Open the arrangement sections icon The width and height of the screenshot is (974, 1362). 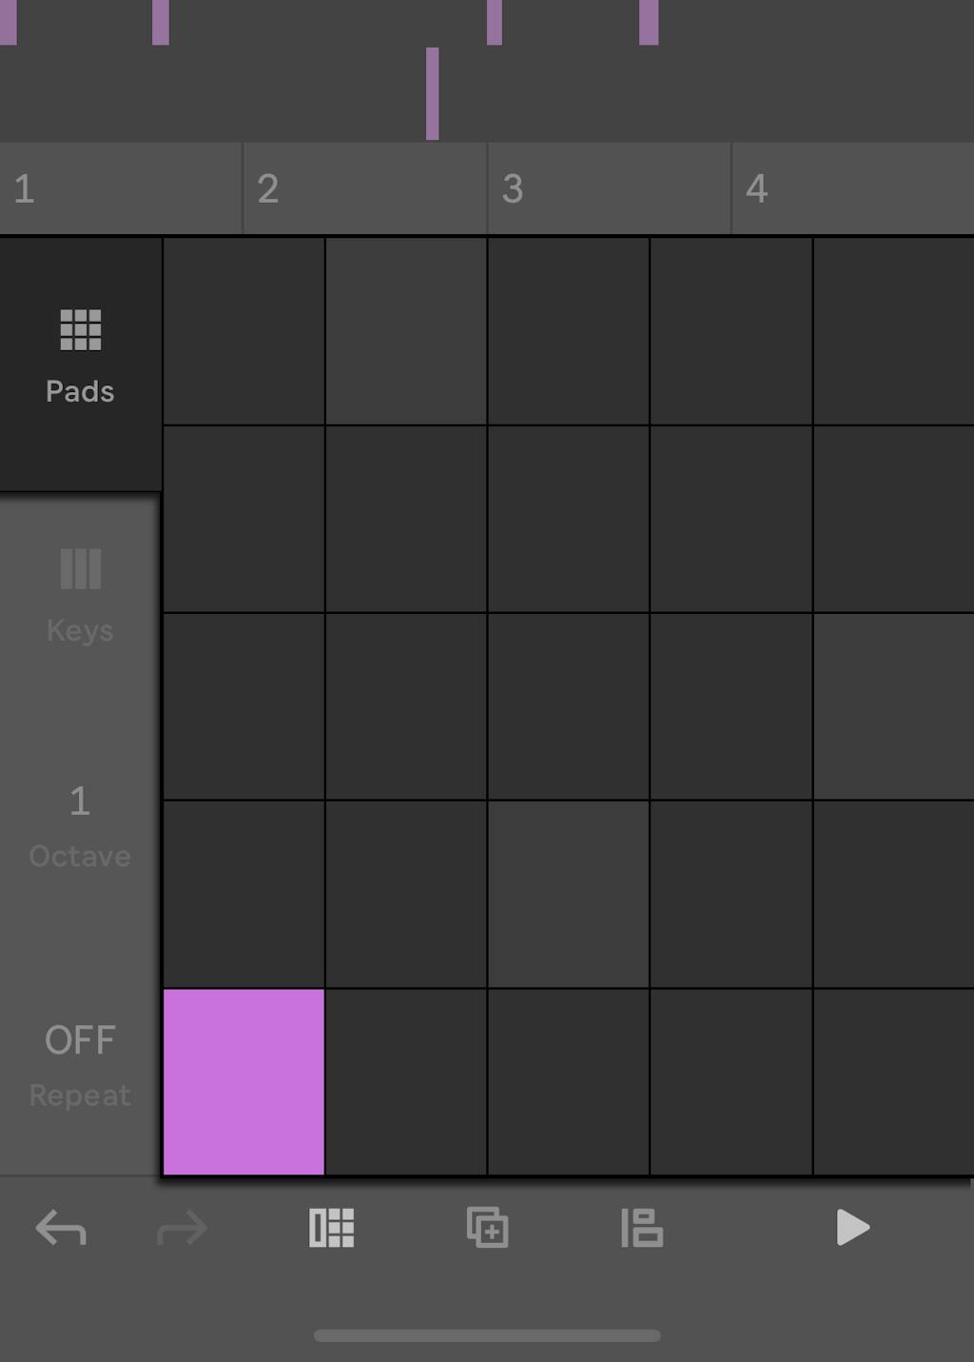click(x=642, y=1228)
